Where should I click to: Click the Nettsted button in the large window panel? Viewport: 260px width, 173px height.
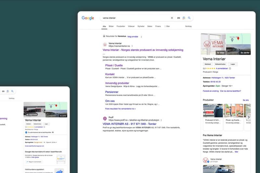208,64
